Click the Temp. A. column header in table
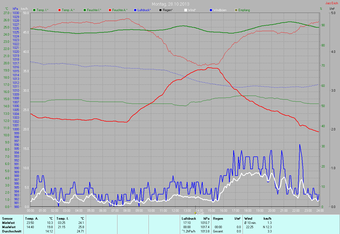The image size is (340, 234). click(x=32, y=218)
